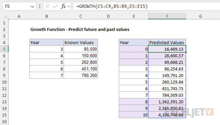This screenshot has width=220, height=125.
Task: Click the Enter checkmark icon in formula bar
Action: click(x=55, y=6)
